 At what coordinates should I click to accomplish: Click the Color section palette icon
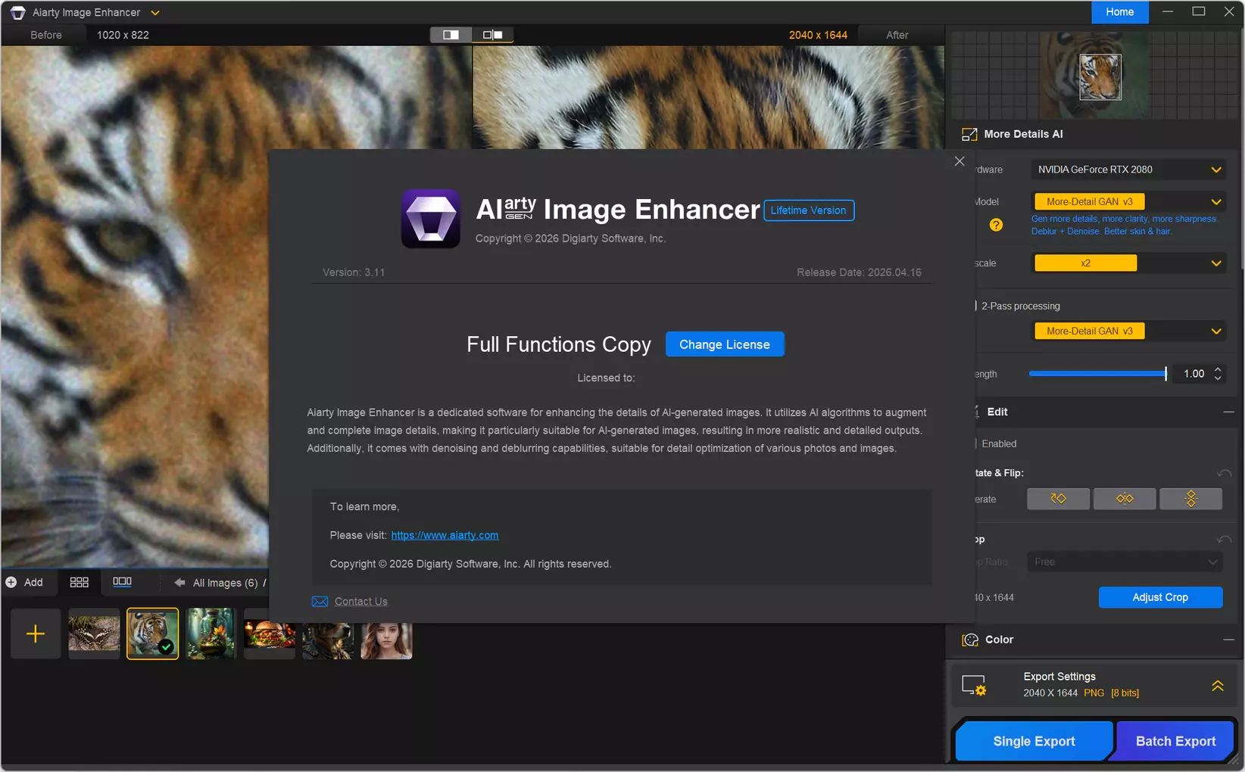970,640
